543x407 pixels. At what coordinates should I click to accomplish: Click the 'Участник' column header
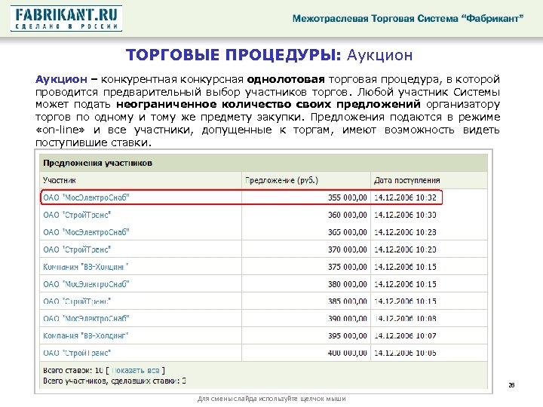[x=60, y=180]
